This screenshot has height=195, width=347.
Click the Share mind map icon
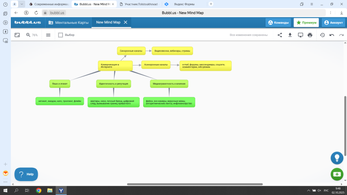coord(280,35)
